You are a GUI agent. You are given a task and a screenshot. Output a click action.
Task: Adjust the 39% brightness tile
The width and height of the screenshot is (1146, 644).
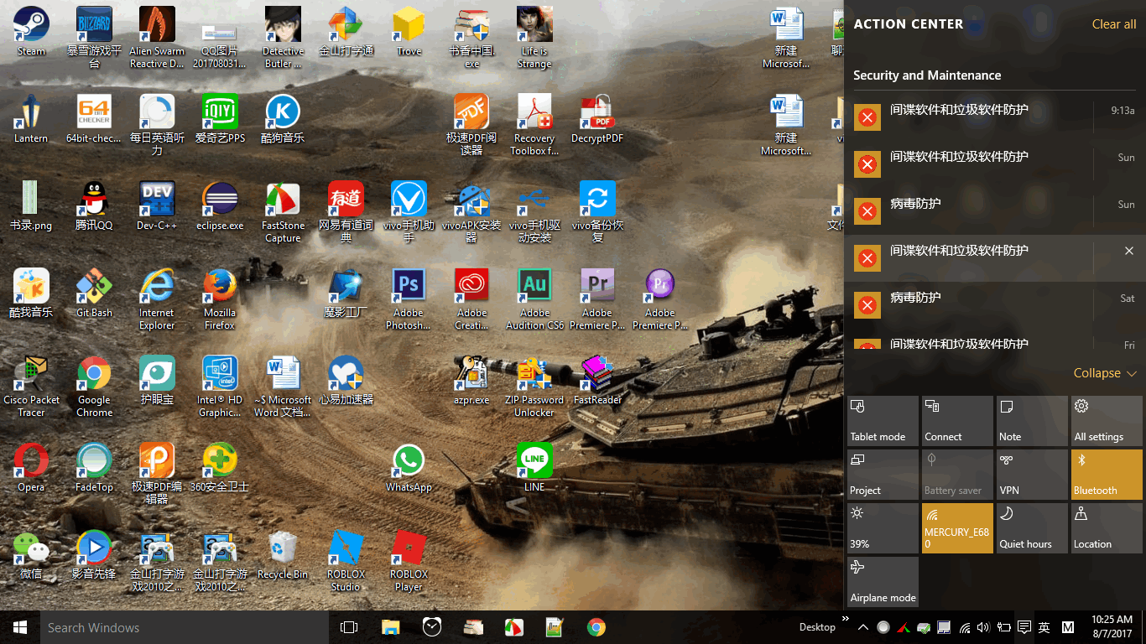pyautogui.click(x=883, y=528)
